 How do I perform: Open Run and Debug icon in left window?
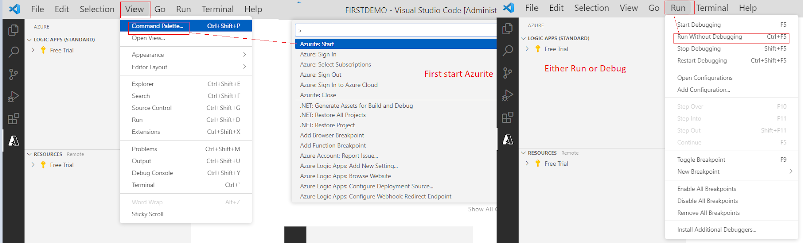click(13, 96)
